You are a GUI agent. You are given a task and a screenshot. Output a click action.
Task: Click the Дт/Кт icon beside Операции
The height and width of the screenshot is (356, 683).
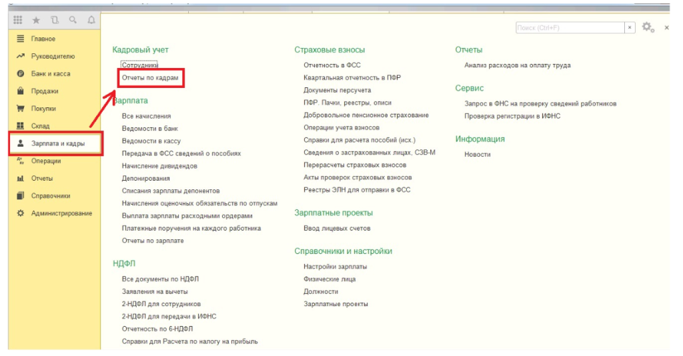[21, 161]
